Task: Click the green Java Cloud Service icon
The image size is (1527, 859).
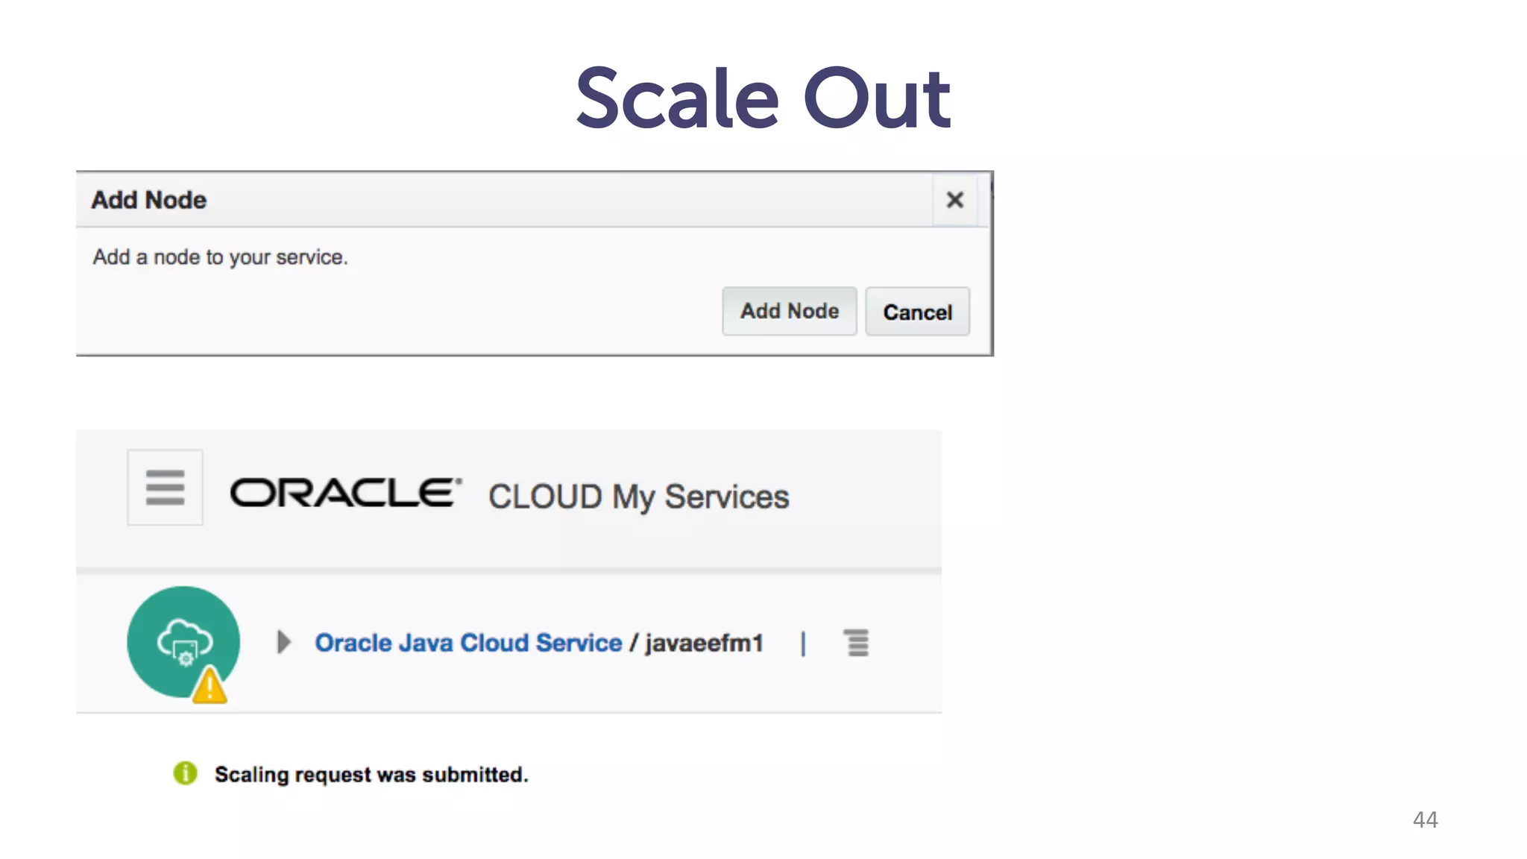Action: coord(179,635)
